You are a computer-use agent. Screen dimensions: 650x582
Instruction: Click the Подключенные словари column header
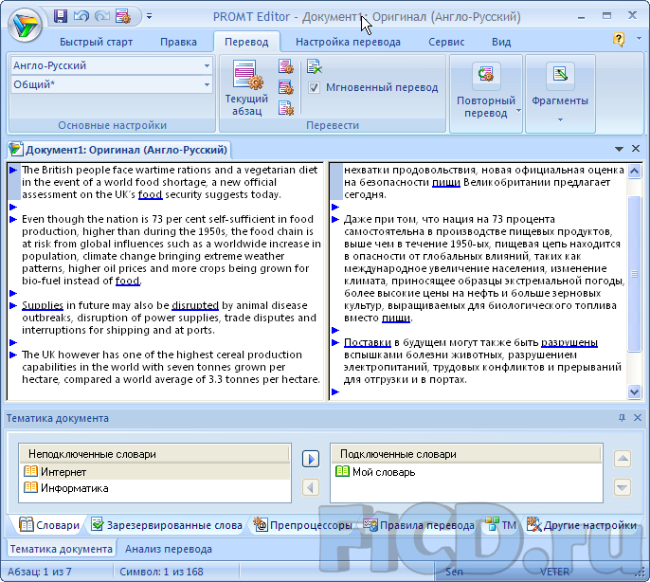[466, 454]
